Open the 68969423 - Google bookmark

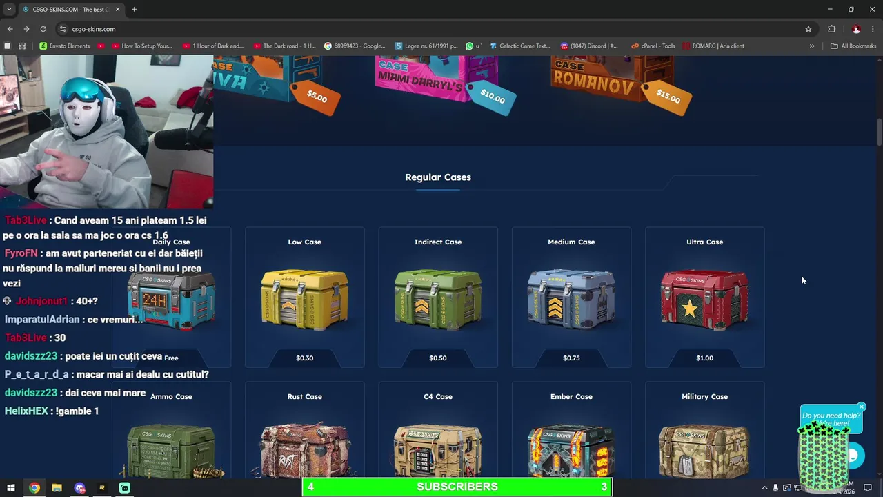(355, 46)
